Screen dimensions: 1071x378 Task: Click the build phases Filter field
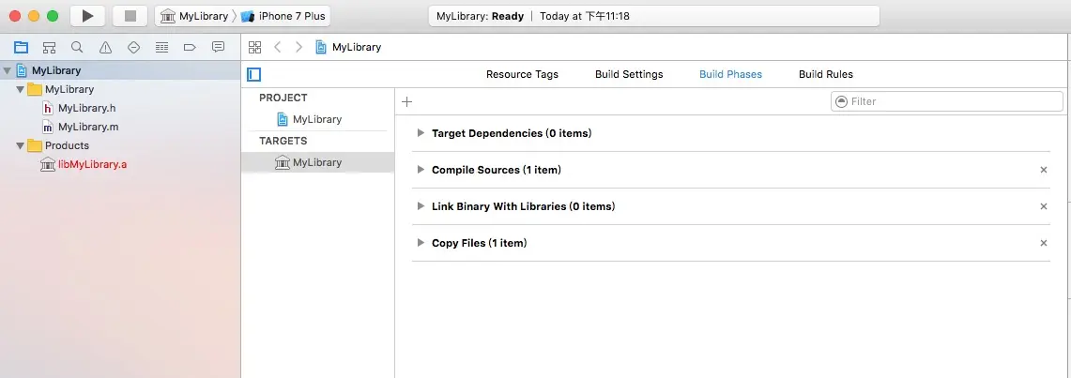click(x=947, y=101)
